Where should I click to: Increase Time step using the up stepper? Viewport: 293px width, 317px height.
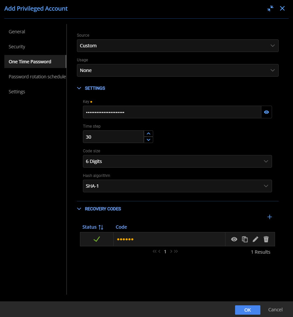148,133
